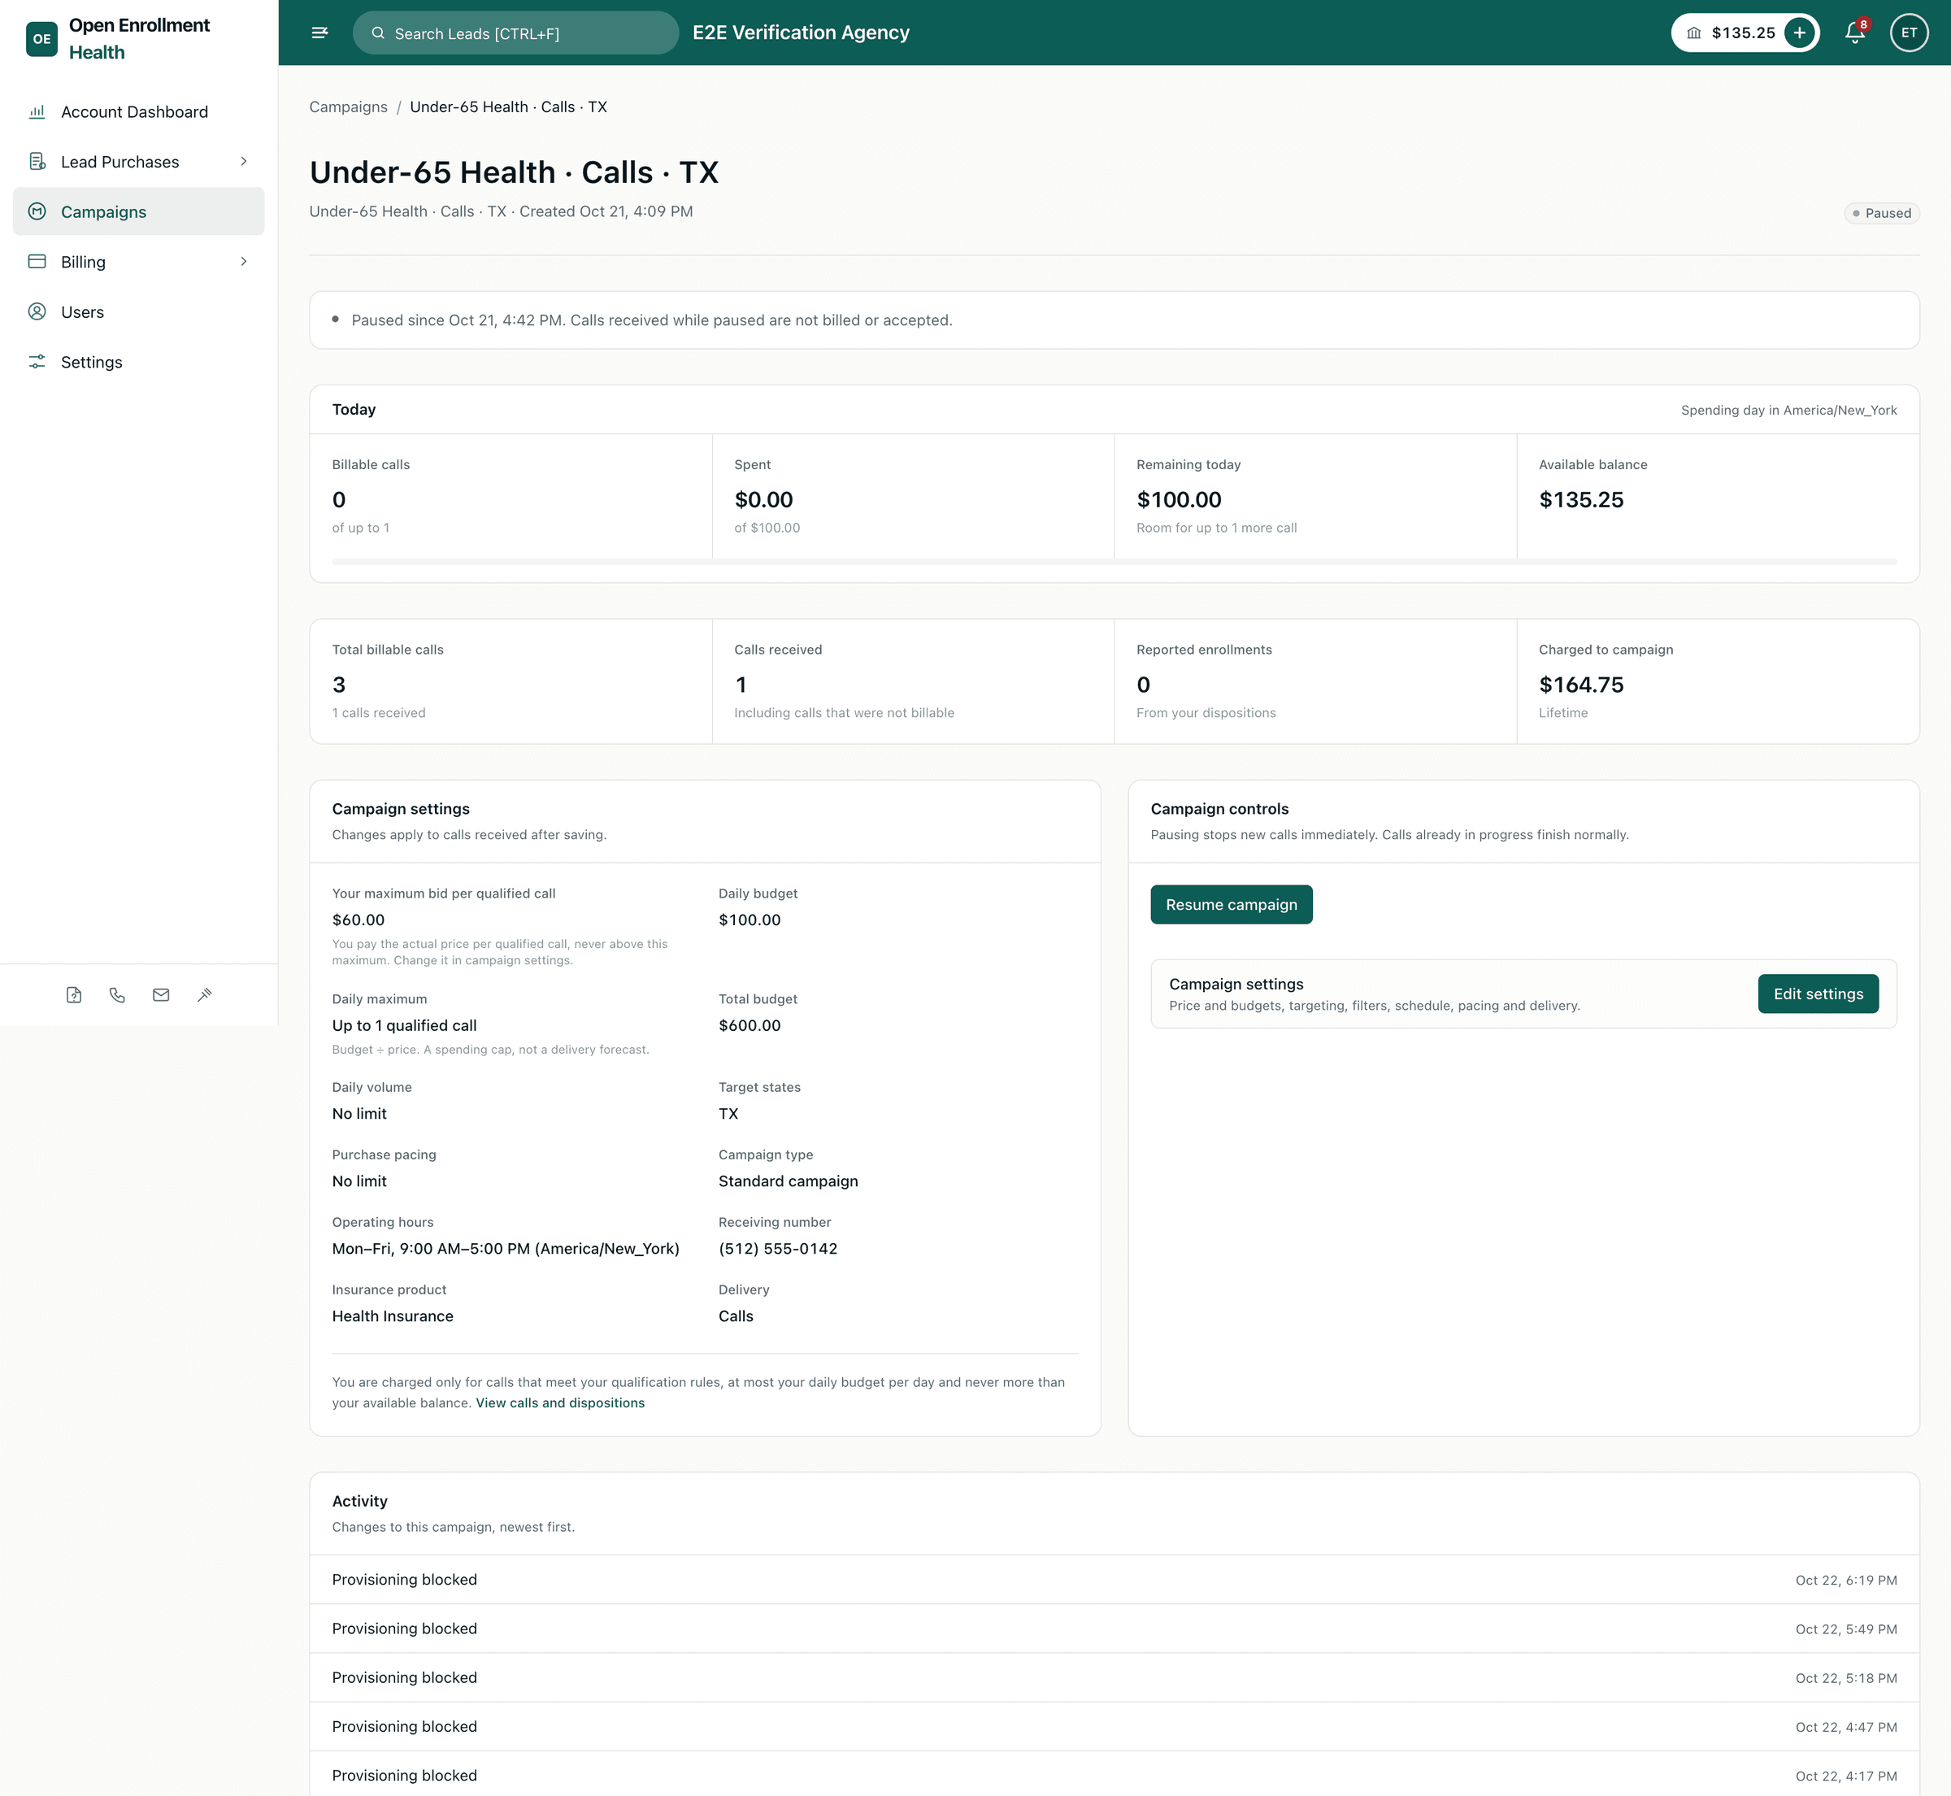Click the Total budget value $600.00

[750, 1025]
